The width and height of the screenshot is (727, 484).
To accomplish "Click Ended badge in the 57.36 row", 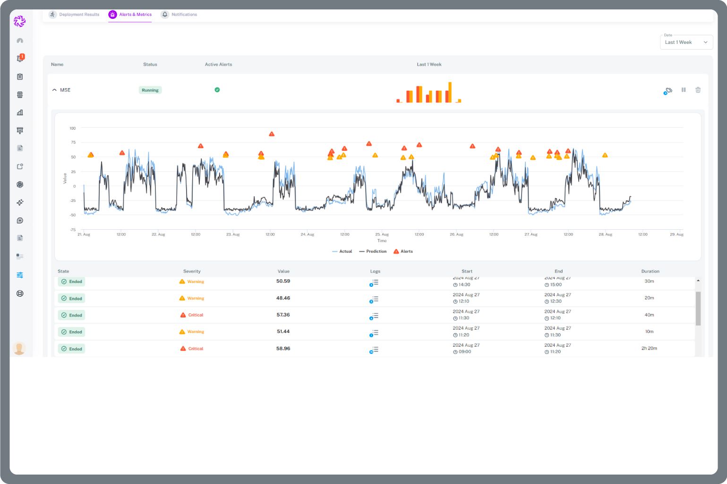I will tap(71, 315).
